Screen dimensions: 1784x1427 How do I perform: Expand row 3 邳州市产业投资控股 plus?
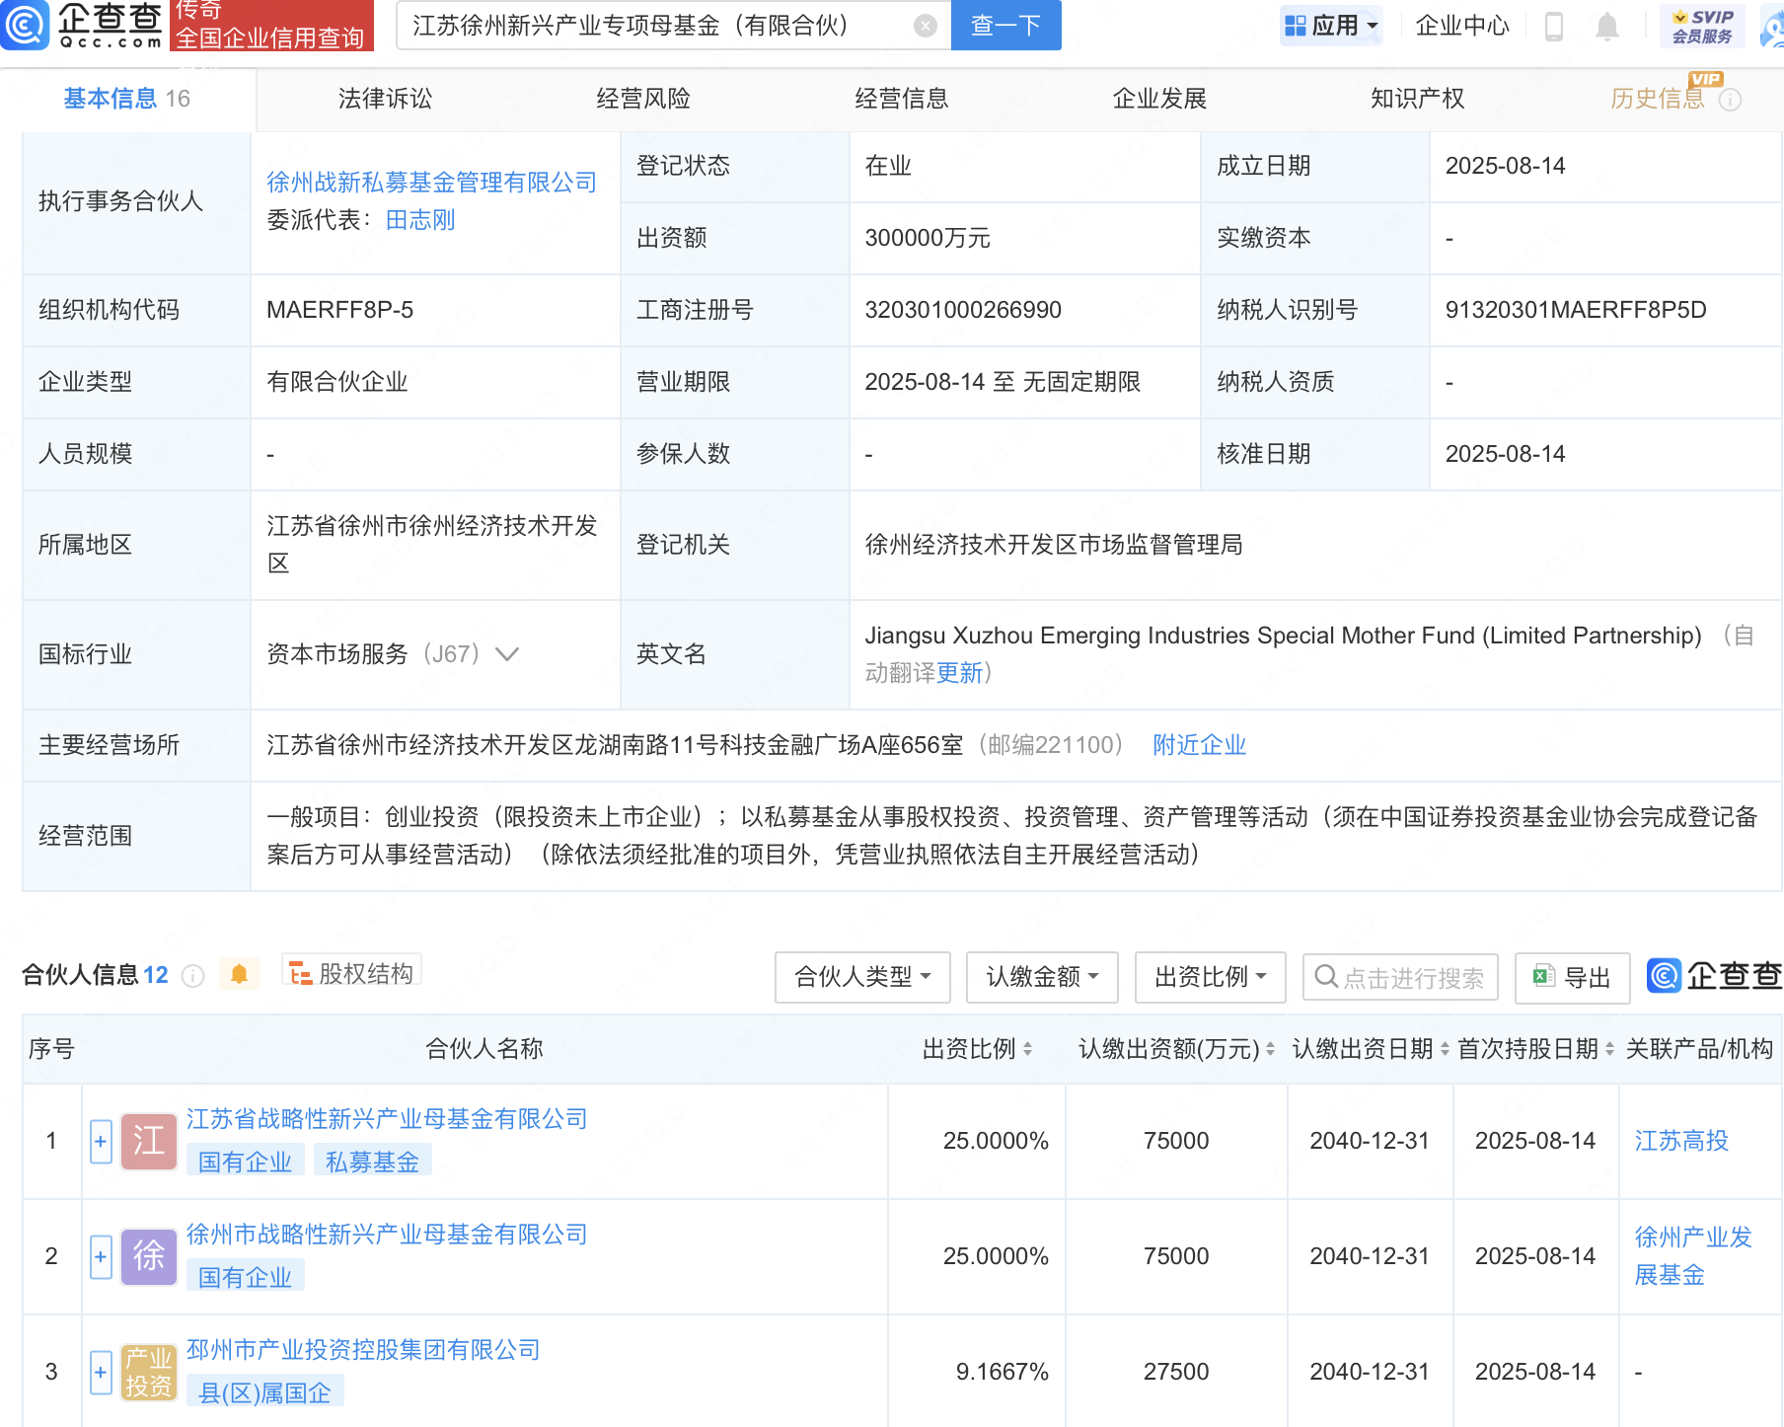point(101,1372)
